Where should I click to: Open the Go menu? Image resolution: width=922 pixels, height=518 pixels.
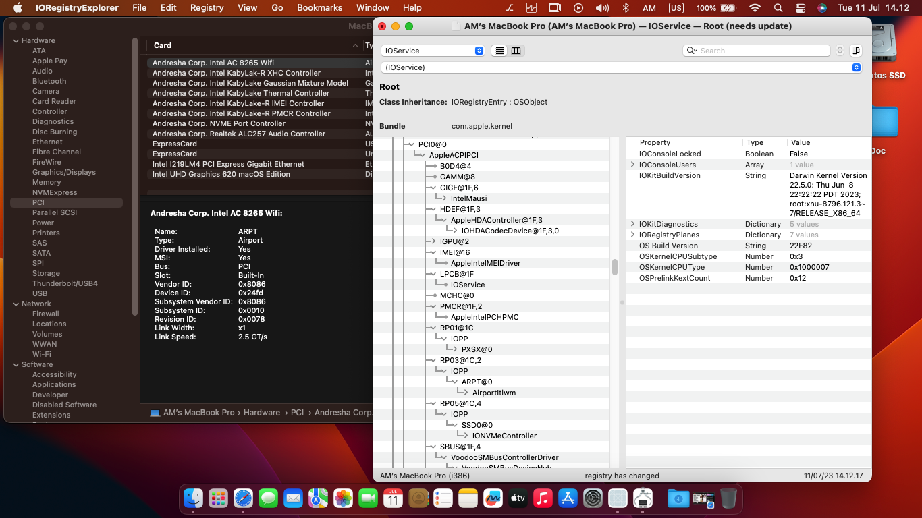[x=277, y=8]
